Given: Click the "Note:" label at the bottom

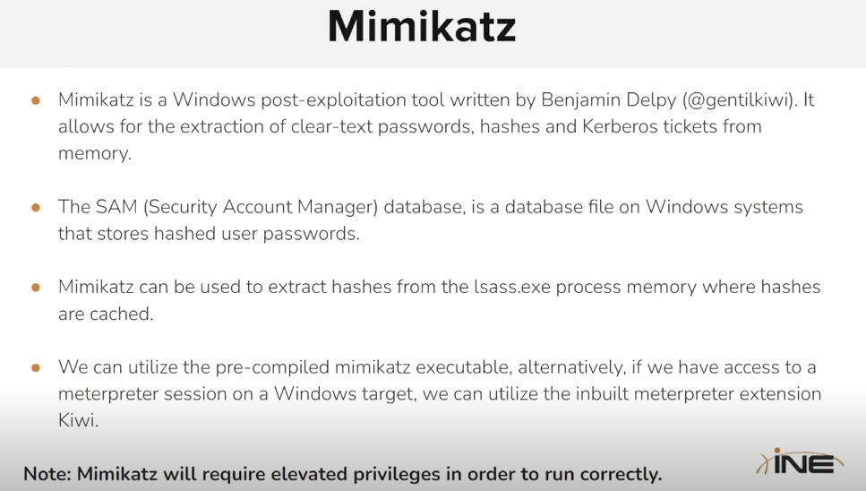Looking at the screenshot, I should click(49, 473).
